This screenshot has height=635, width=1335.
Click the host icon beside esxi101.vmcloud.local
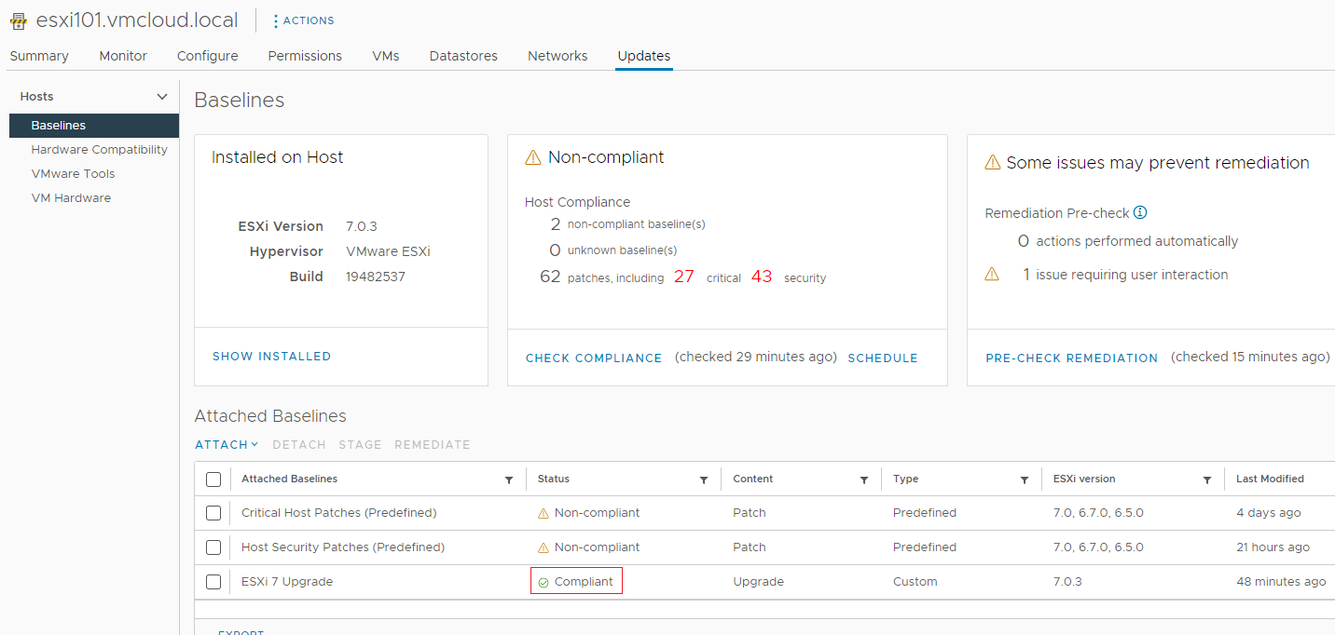coord(17,19)
